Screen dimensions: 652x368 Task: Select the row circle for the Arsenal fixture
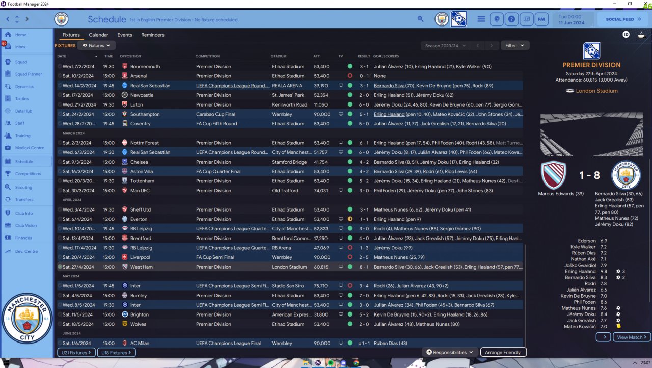point(60,76)
